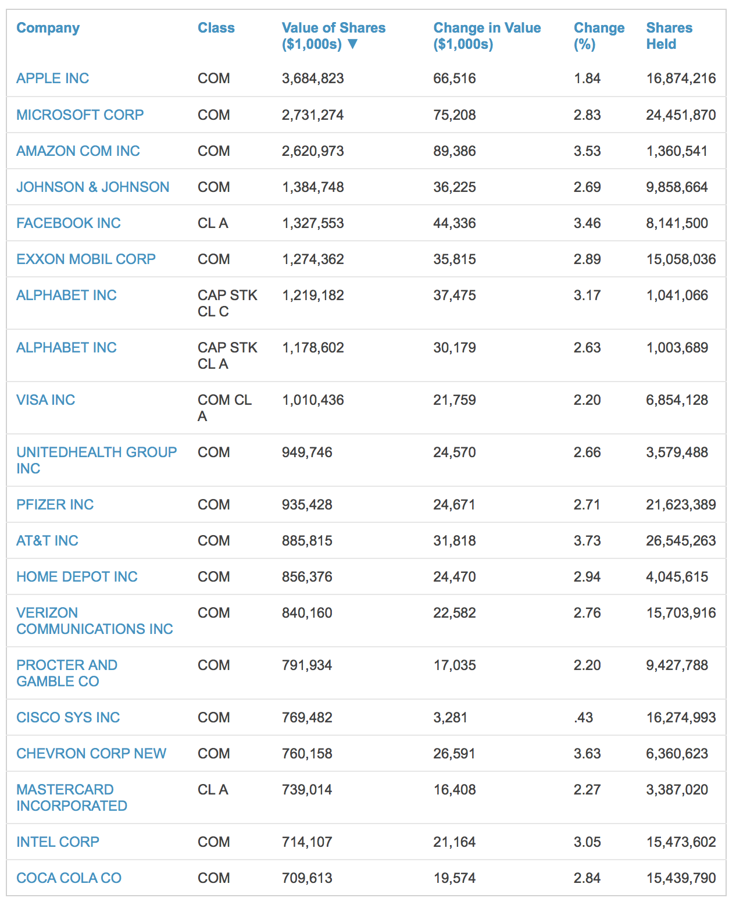The height and width of the screenshot is (905, 736).
Task: Open VERIZON COMMUNICATIONS INC link
Action: pos(95,621)
